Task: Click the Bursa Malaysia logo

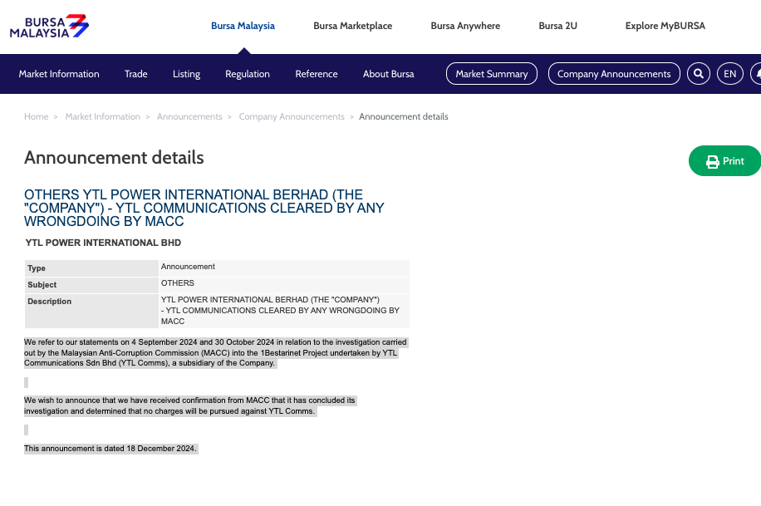Action: (49, 27)
